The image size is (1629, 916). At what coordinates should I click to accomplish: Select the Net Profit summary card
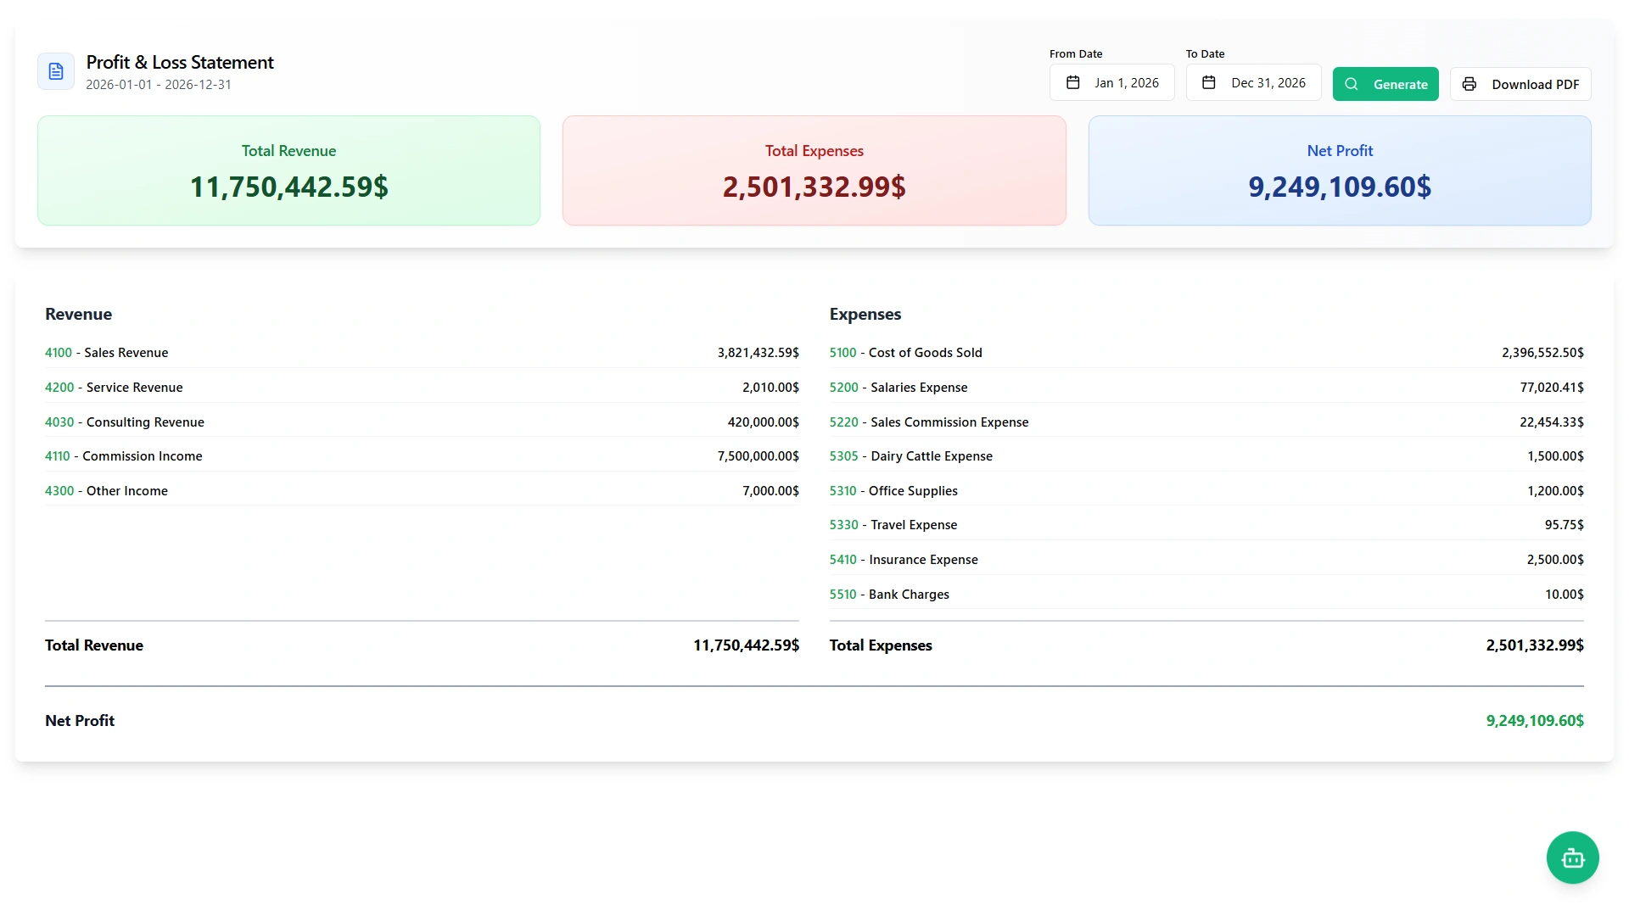coord(1340,170)
